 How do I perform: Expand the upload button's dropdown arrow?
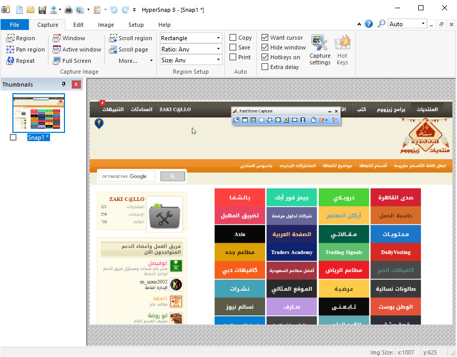click(x=60, y=10)
